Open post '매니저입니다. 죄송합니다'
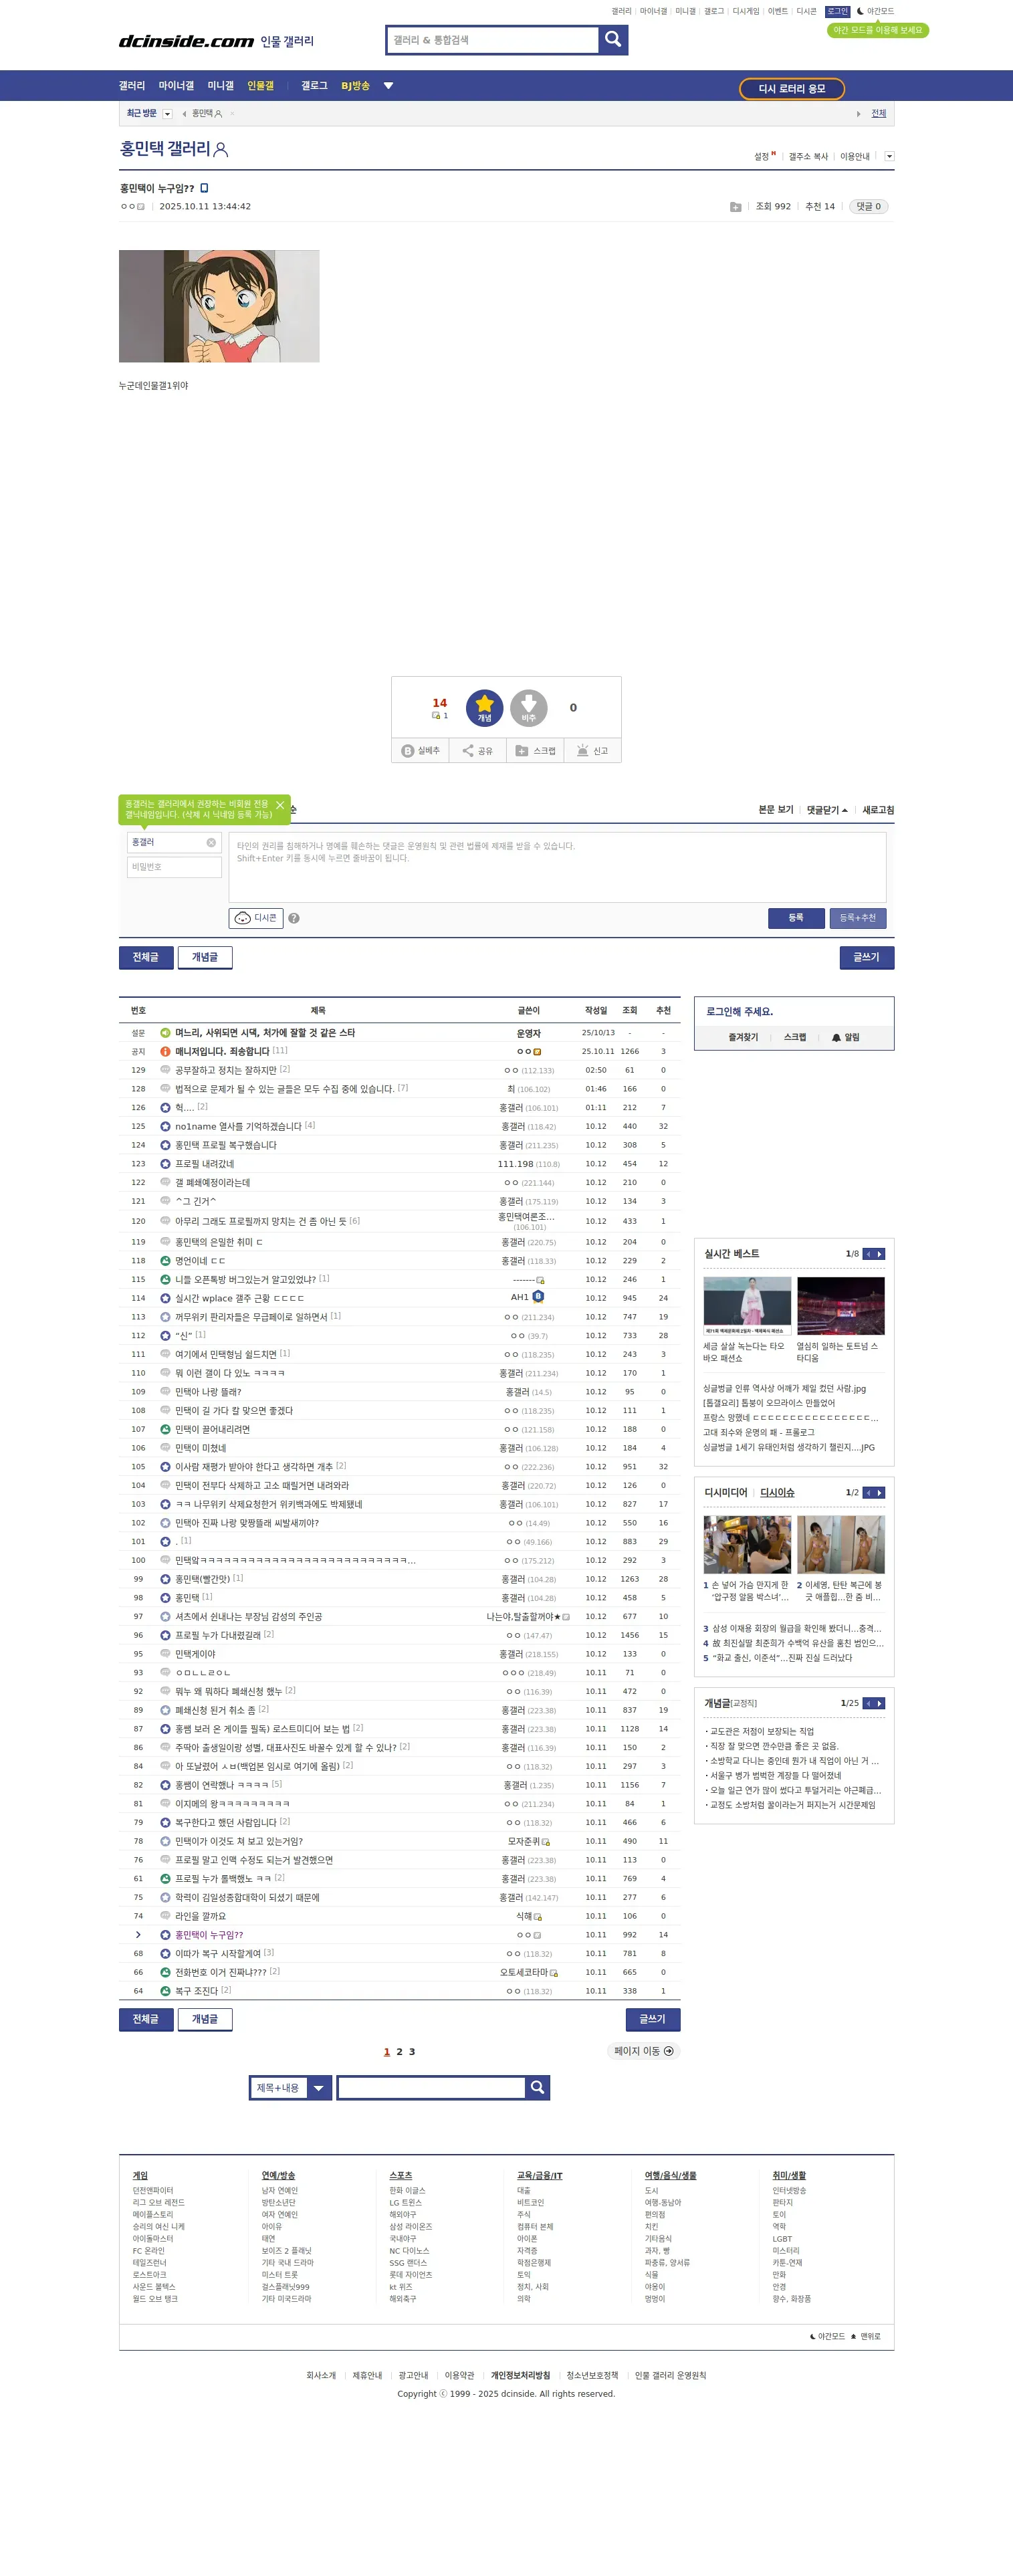Screen dimensions: 1013x2576 [x=222, y=1052]
